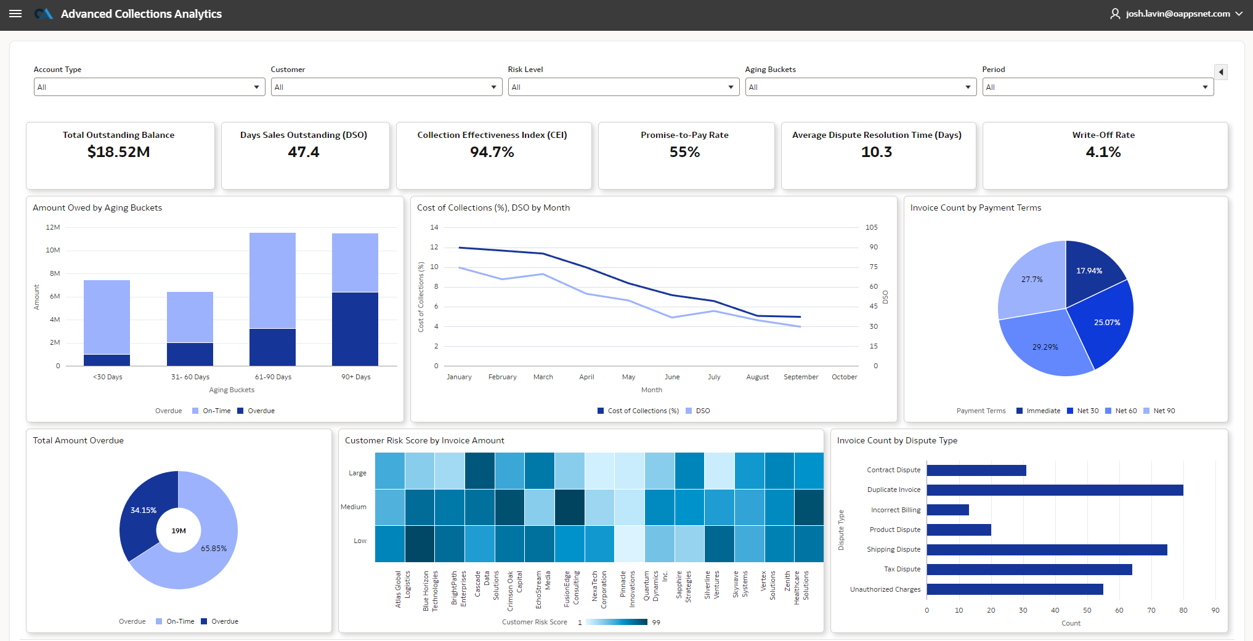Click the 31- 60 Days axis label
This screenshot has width=1253, height=641.
(190, 377)
